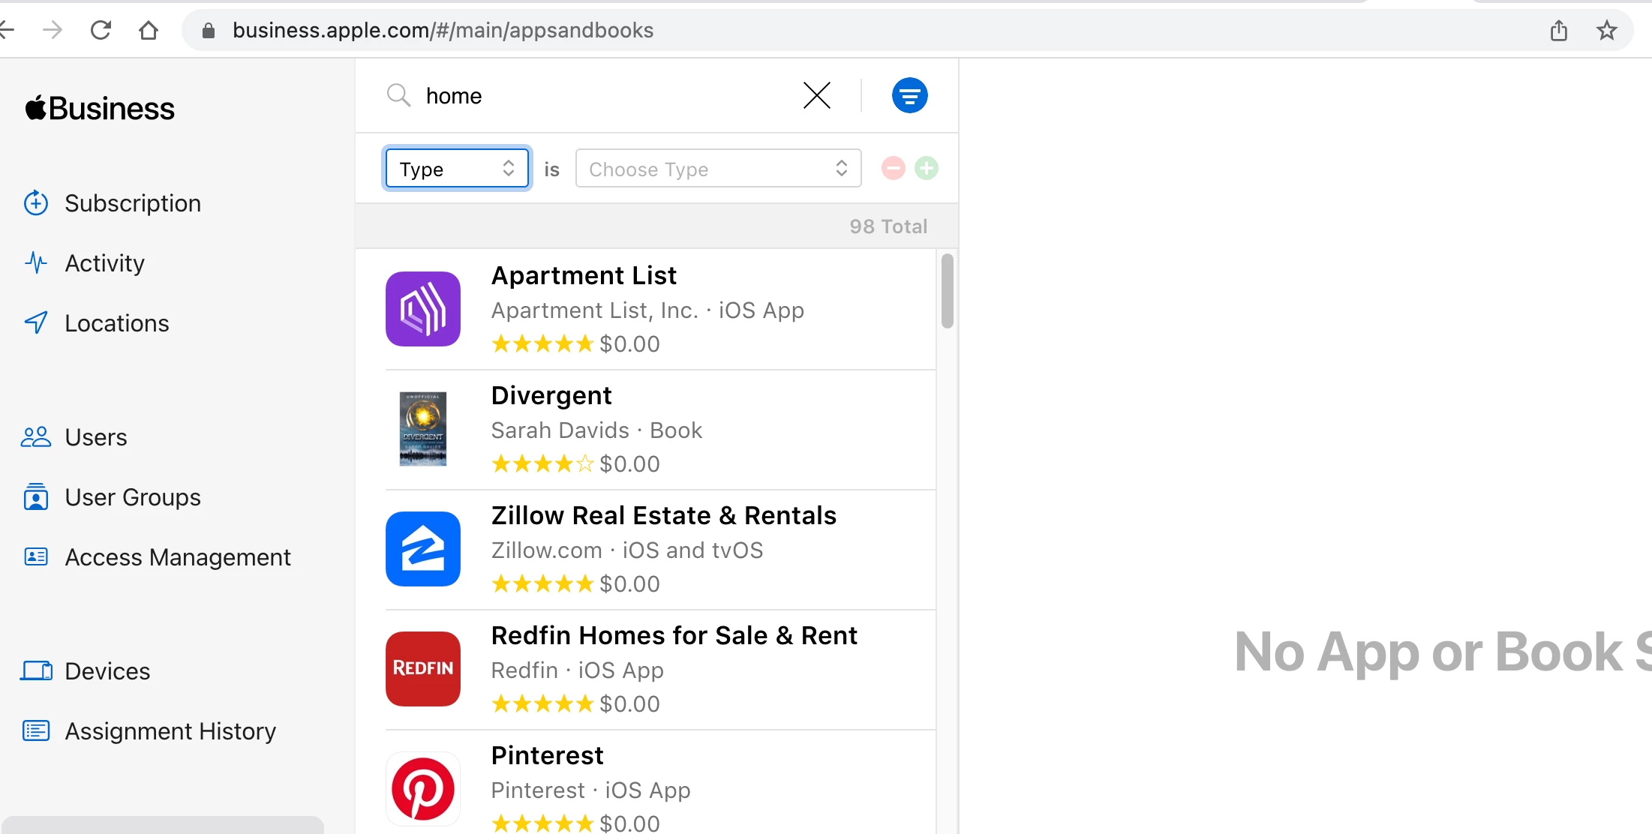Screen dimensions: 1652x834
Task: Click the Pinterest app icon
Action: 423,789
